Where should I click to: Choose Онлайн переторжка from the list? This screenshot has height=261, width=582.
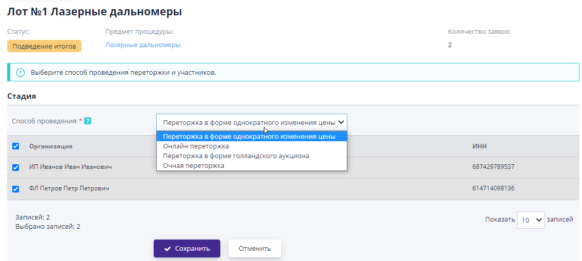click(x=196, y=146)
